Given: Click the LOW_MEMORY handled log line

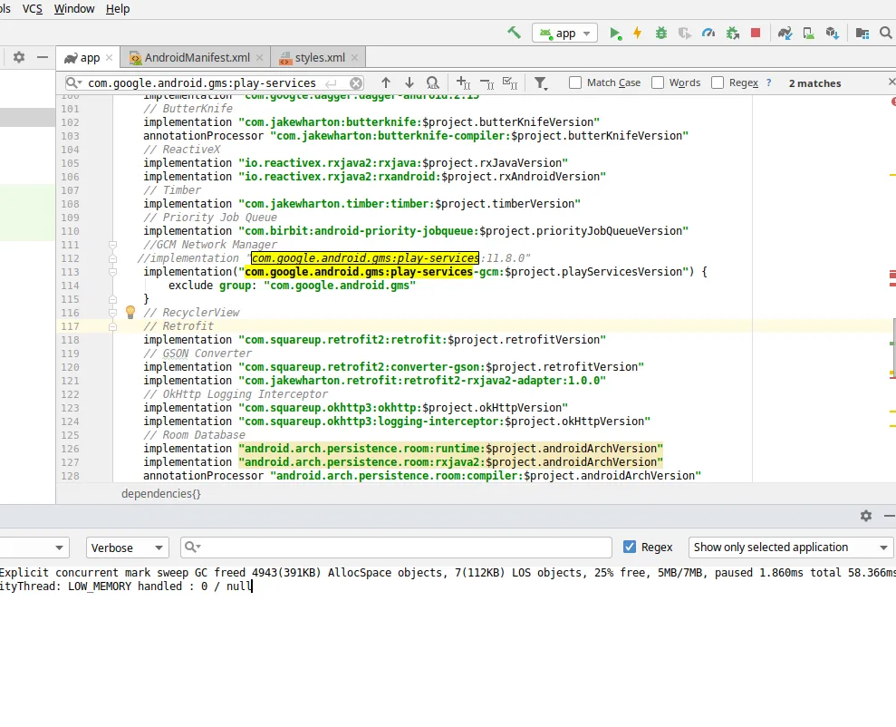Looking at the screenshot, I should pos(126,586).
